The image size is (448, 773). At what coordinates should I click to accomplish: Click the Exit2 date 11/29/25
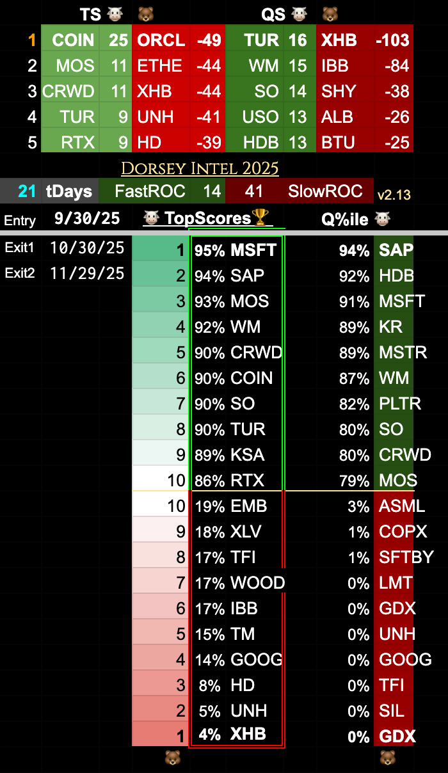87,273
